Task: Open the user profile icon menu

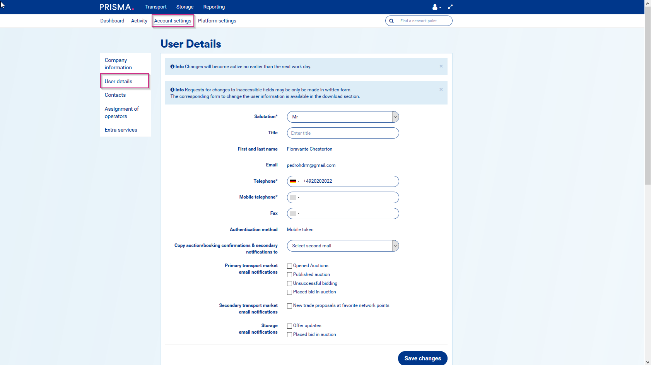Action: [436, 7]
